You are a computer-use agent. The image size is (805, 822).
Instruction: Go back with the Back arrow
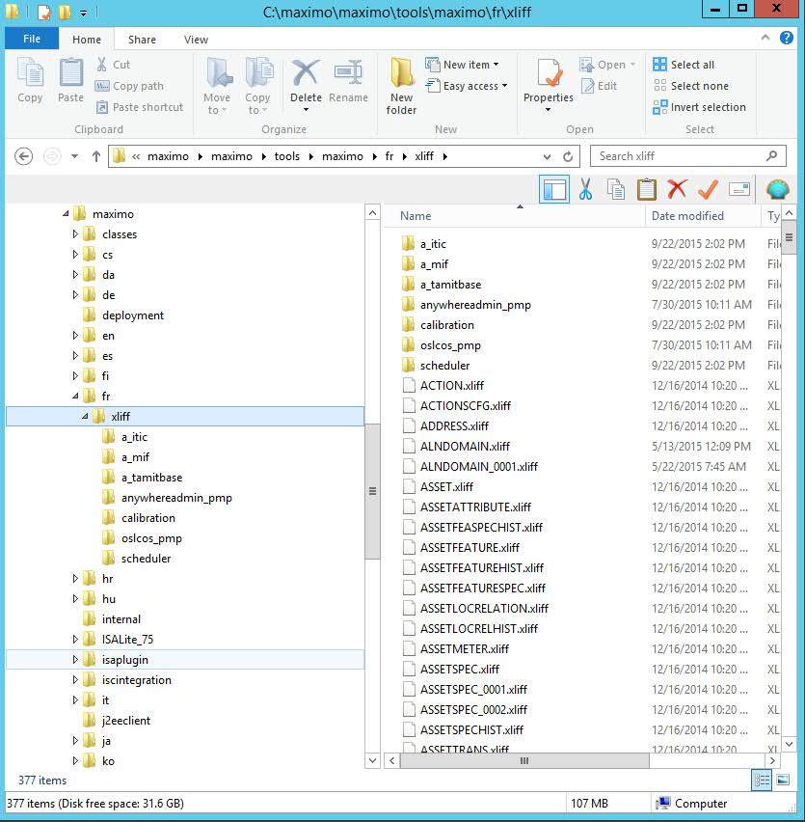pos(23,156)
